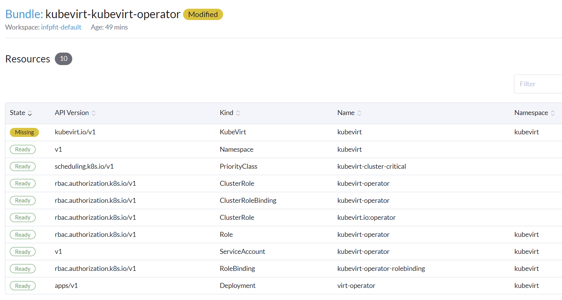Click the Ready badge on the virt-operator Deployment row
The height and width of the screenshot is (300, 562).
pos(22,286)
